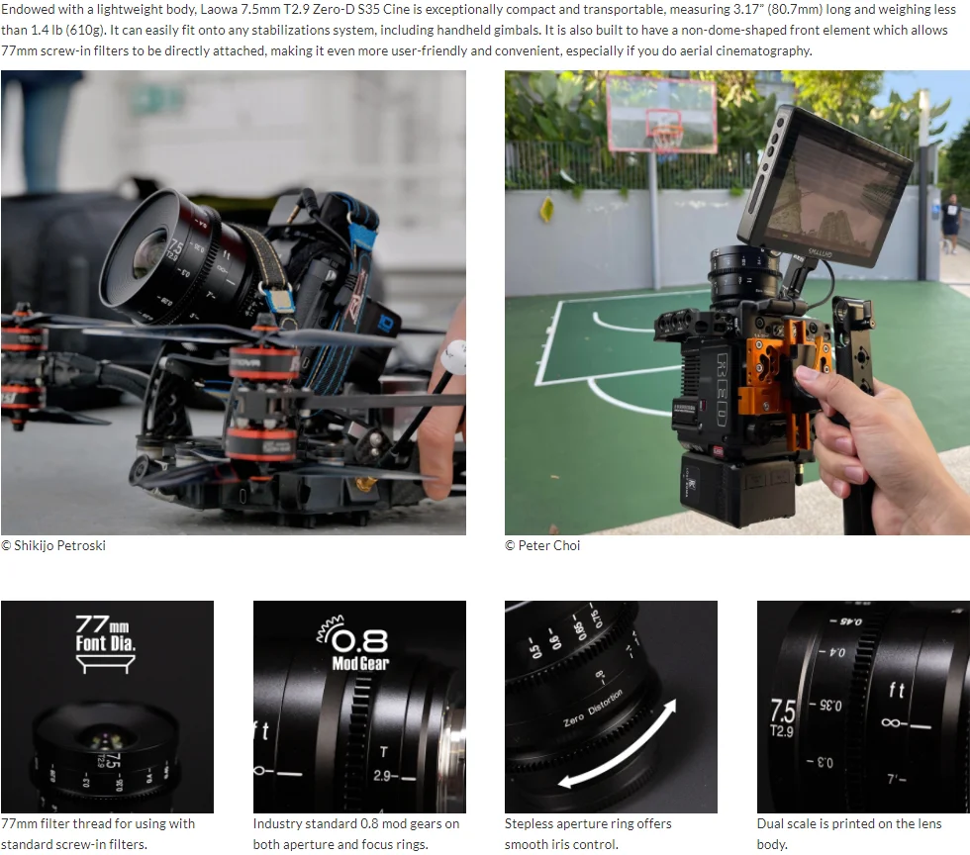970x855 pixels.
Task: Select the '© Shikijo Petroski' credit text
Action: coord(53,545)
